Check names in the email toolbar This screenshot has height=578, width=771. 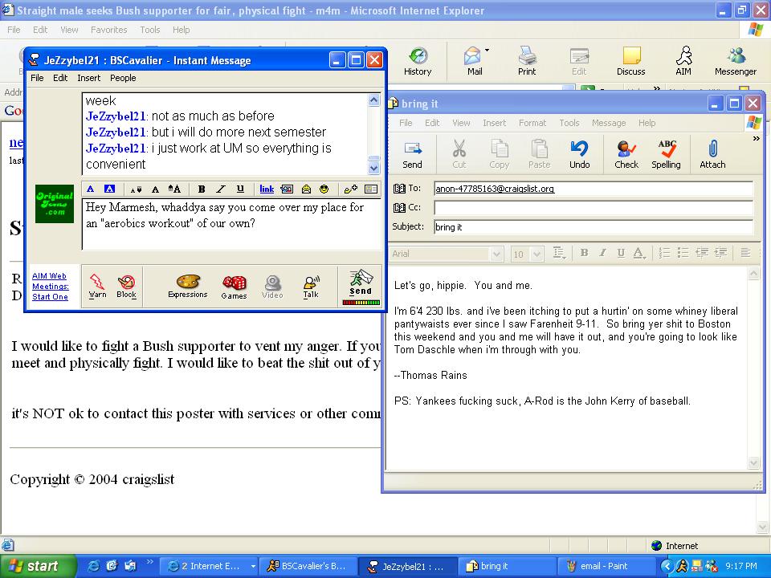tap(626, 154)
